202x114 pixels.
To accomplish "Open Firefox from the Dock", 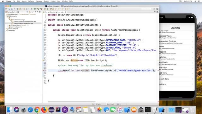I will tap(44, 110).
